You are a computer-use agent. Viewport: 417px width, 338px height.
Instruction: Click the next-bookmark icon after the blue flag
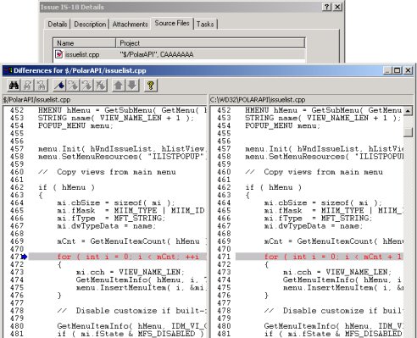coord(73,86)
